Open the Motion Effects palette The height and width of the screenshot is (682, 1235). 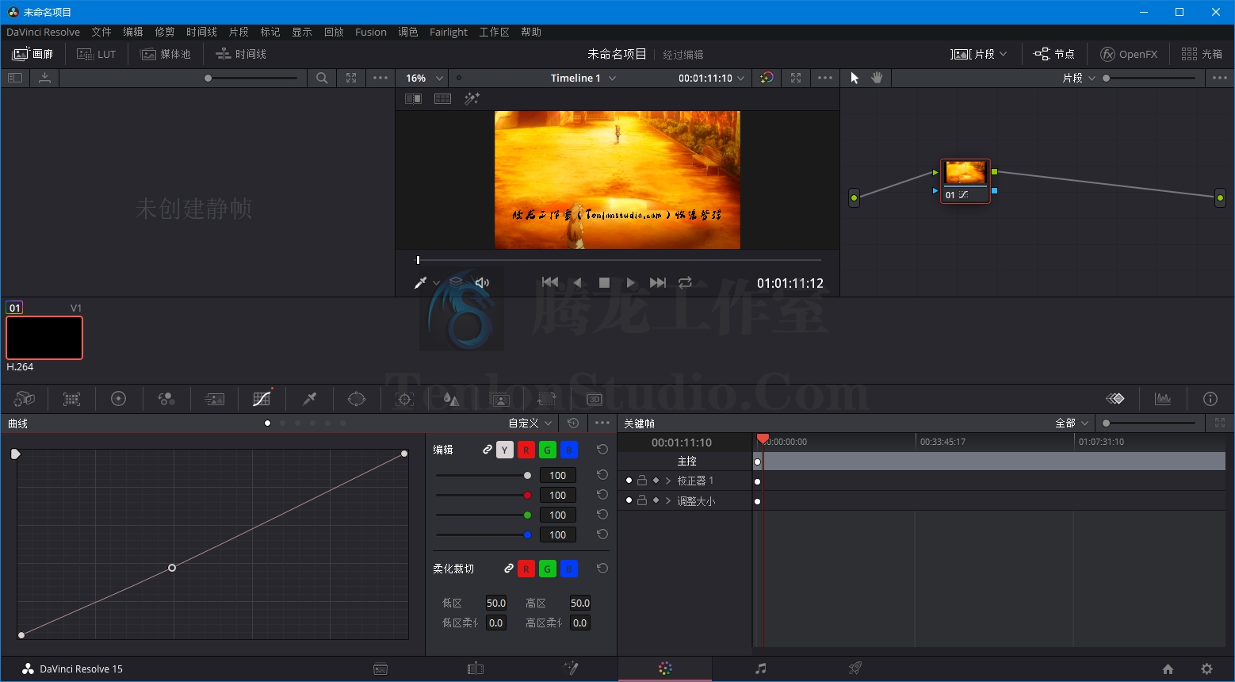click(214, 399)
